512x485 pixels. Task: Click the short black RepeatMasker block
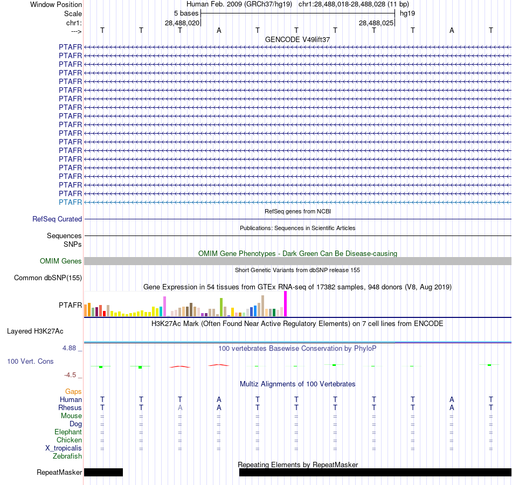tap(103, 472)
